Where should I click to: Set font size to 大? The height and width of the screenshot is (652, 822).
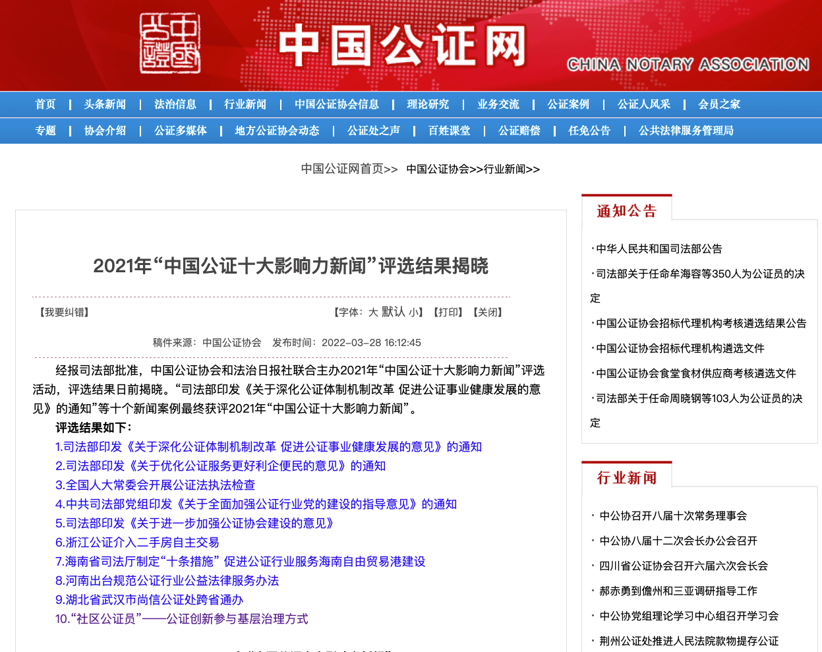[373, 312]
